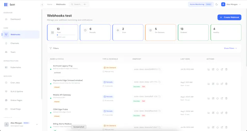Open Kubernetes under Infrastructure
247x131 pixels.
coord(16,67)
